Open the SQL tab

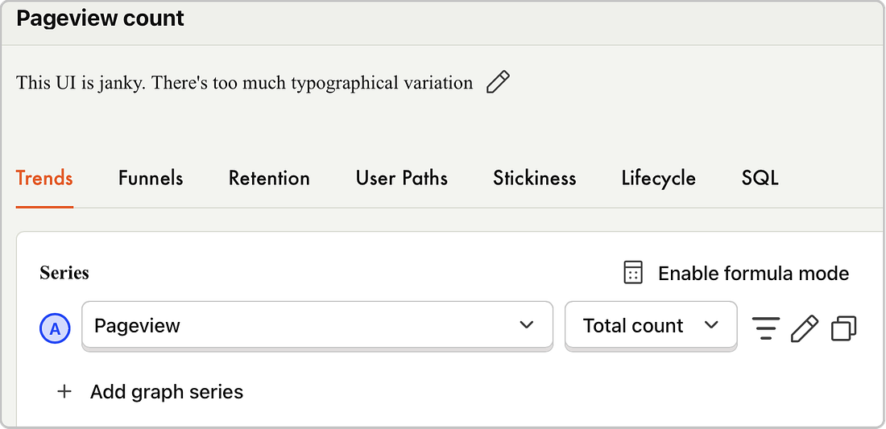(760, 179)
